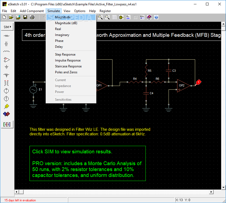This screenshot has width=226, height=203.
Task: Select resistor R6 on the schematic
Action: click(157, 82)
